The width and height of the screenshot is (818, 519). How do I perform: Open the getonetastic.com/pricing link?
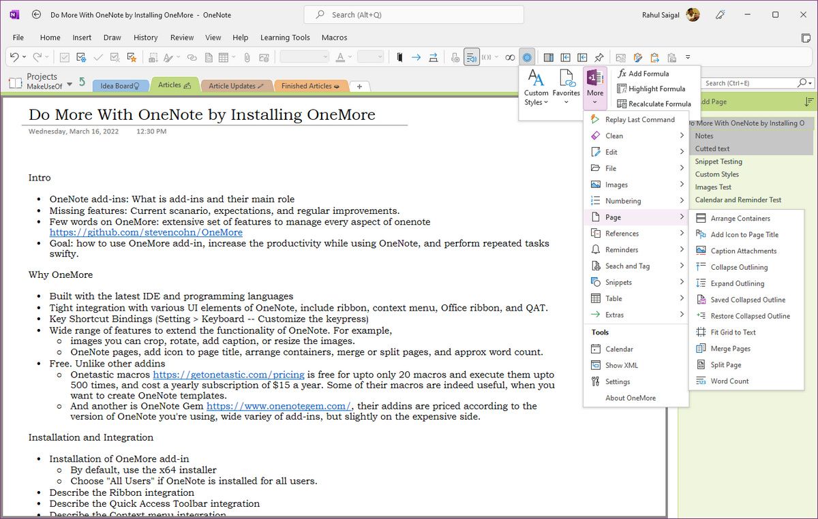(228, 375)
